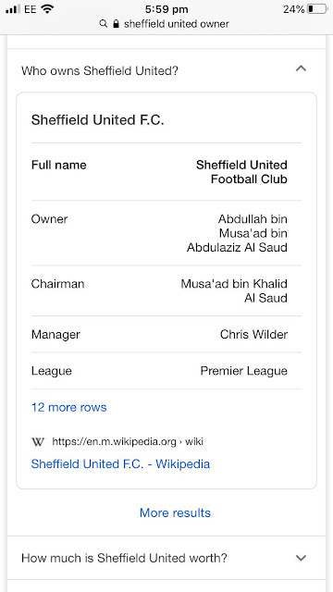Tap the battery icon in status bar

click(x=316, y=9)
